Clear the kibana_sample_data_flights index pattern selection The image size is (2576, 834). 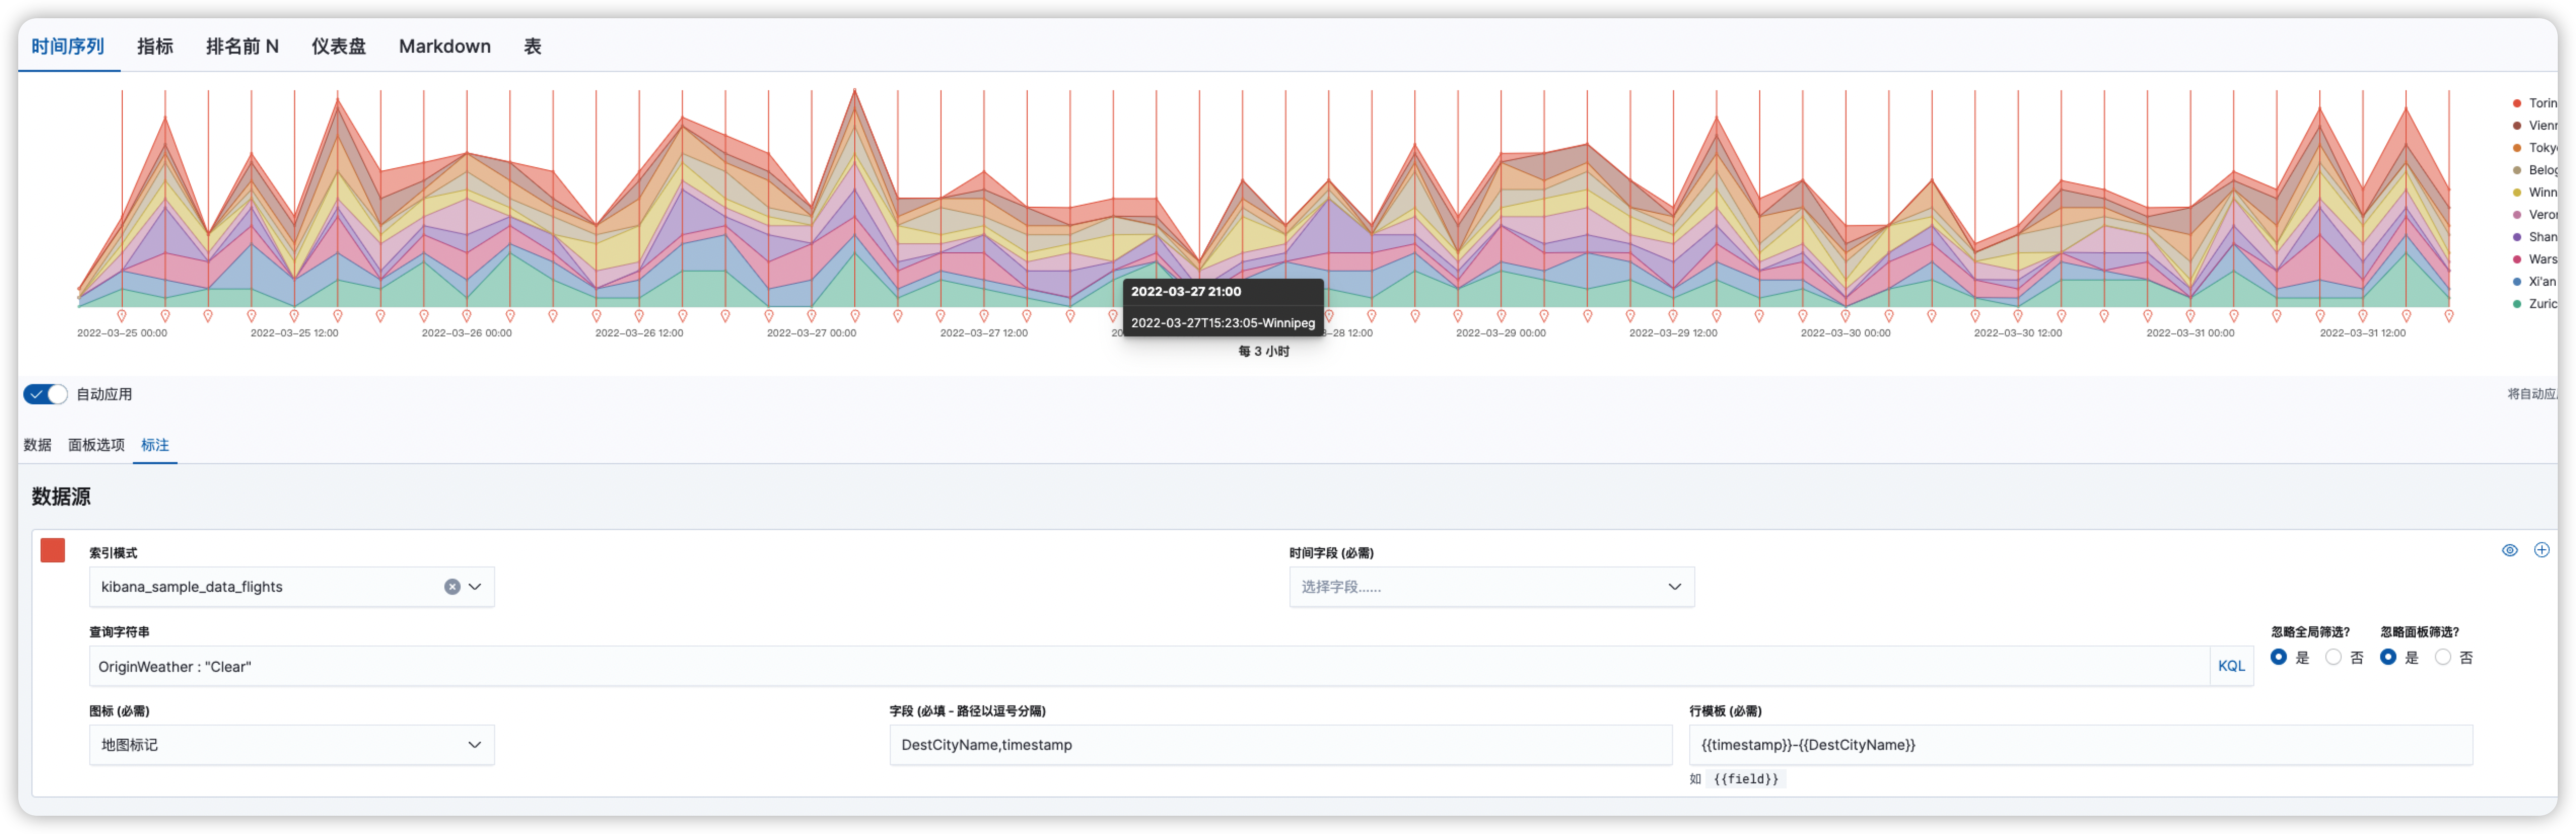[452, 587]
